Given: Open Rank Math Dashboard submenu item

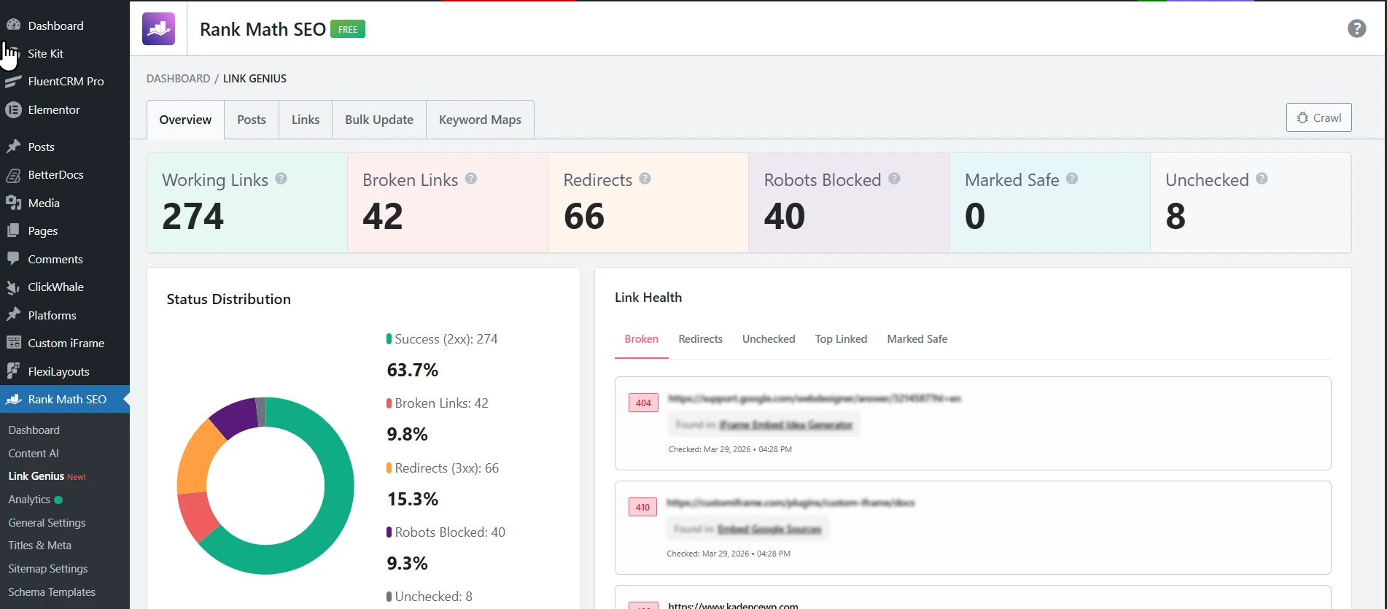Looking at the screenshot, I should coord(34,430).
